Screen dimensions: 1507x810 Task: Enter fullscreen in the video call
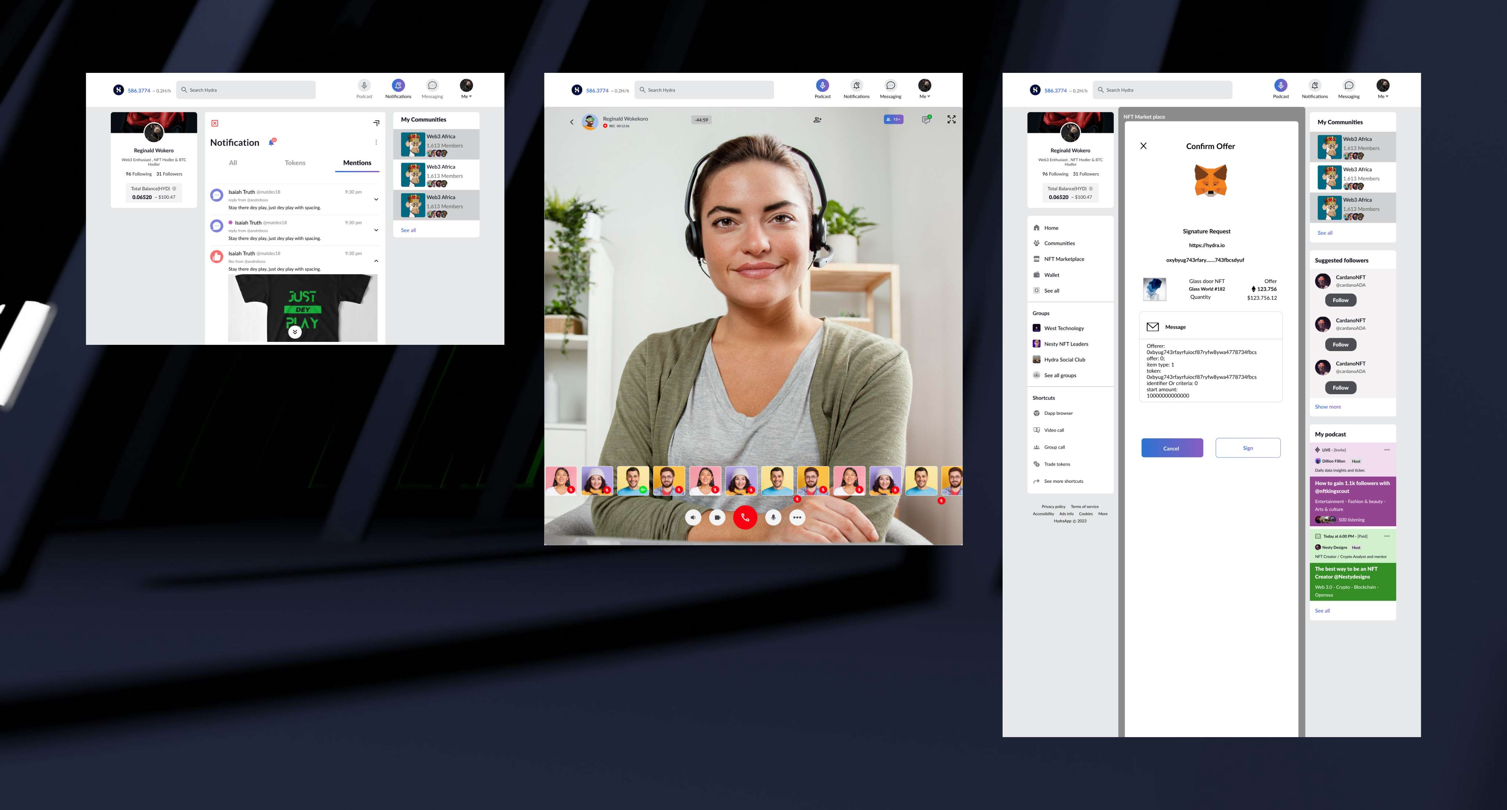tap(951, 119)
